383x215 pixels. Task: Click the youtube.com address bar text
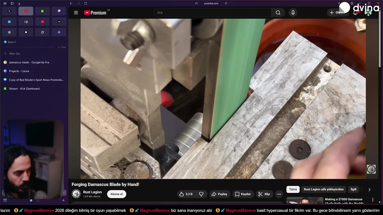tap(211, 3)
